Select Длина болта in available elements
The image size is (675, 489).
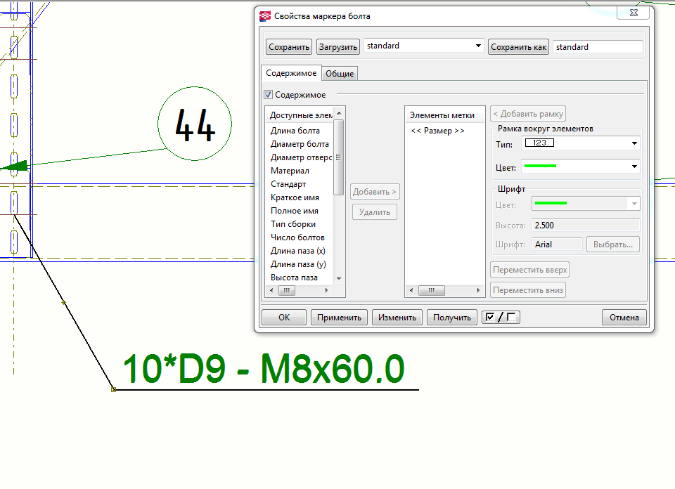[295, 131]
